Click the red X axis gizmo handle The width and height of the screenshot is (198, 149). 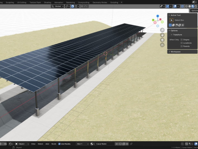(160, 19)
